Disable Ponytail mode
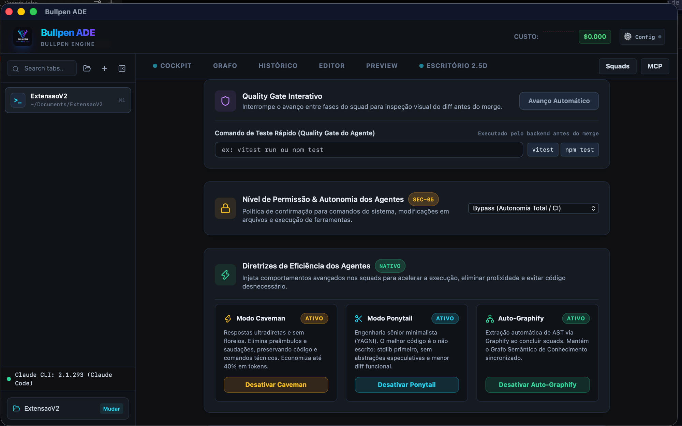Screen dimensions: 682x426 (x=406, y=384)
